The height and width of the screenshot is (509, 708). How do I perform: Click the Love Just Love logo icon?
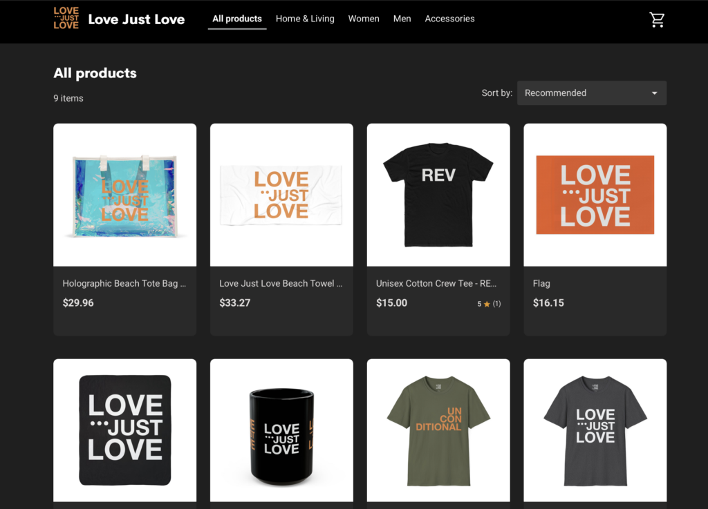click(66, 19)
